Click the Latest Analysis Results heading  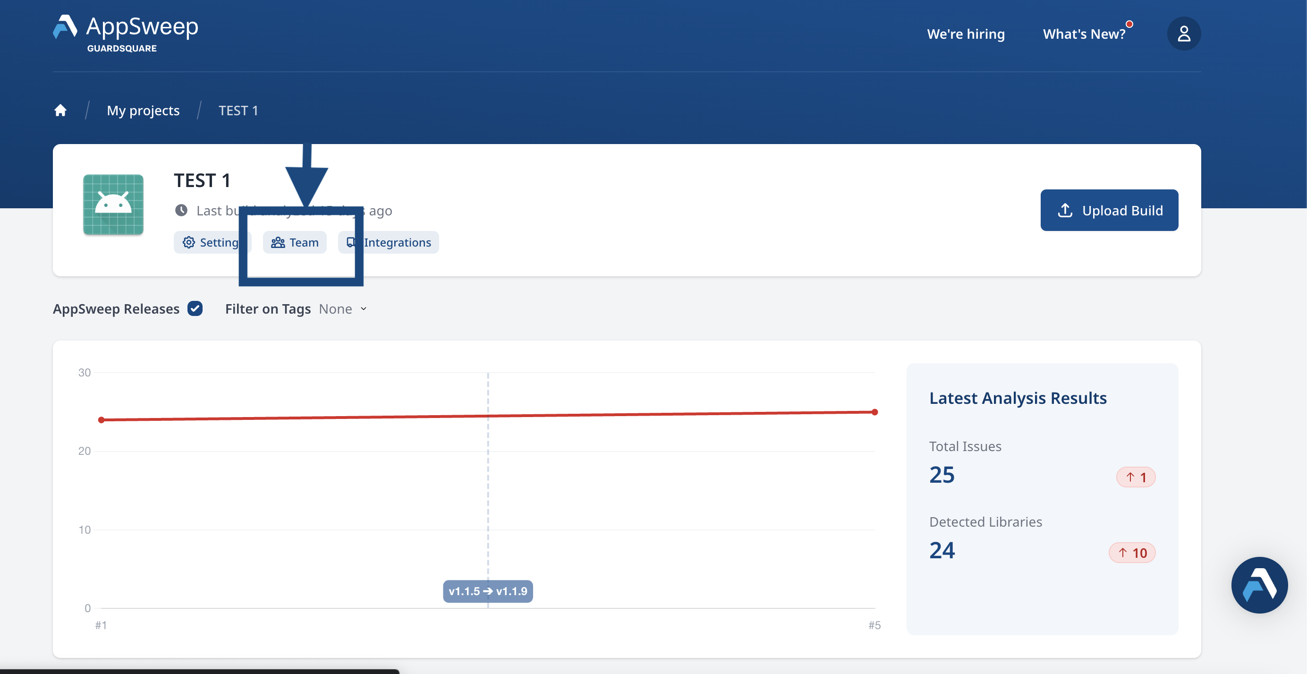1018,399
